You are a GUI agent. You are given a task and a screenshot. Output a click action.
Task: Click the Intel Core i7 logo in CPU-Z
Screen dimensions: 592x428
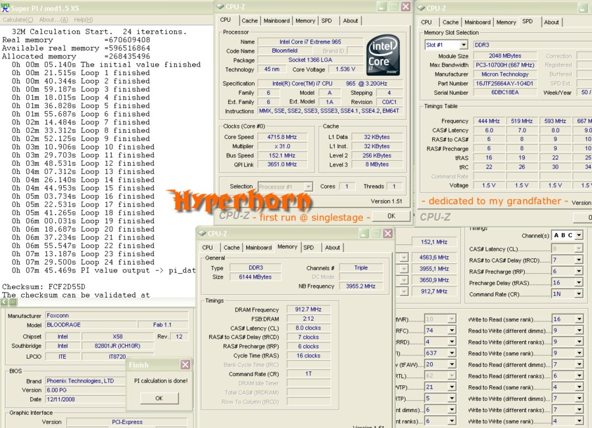(x=383, y=55)
